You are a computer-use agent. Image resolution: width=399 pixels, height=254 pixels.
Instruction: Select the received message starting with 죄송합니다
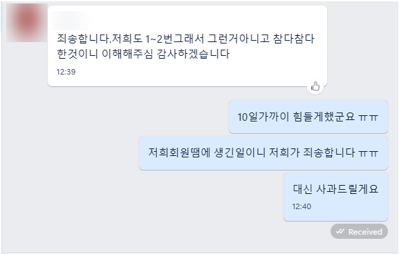pyautogui.click(x=187, y=46)
